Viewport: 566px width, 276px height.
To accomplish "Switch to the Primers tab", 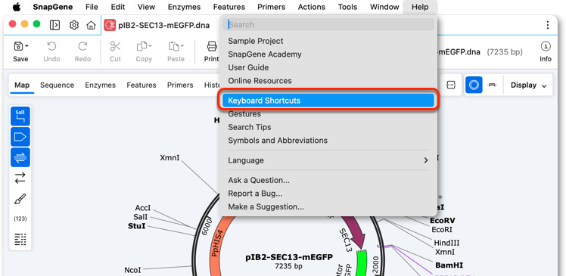I will [x=180, y=85].
